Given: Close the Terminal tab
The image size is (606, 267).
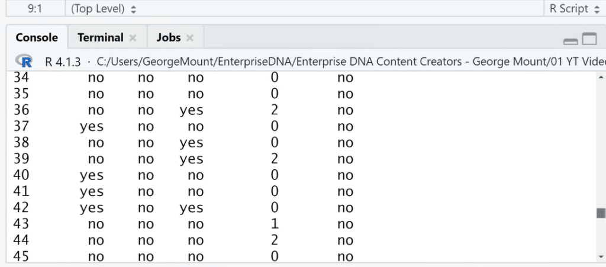Looking at the screenshot, I should point(133,38).
